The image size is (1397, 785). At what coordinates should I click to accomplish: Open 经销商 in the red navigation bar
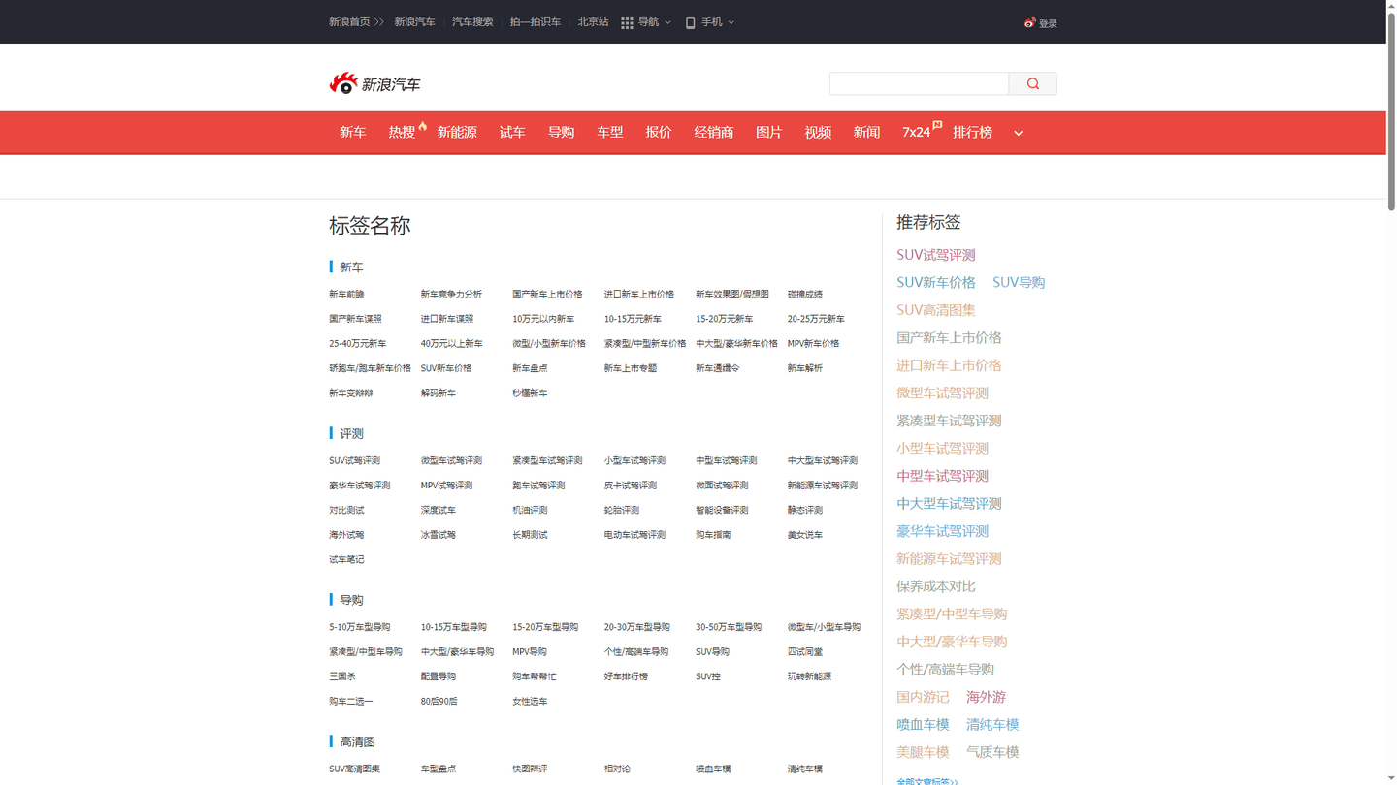point(714,132)
